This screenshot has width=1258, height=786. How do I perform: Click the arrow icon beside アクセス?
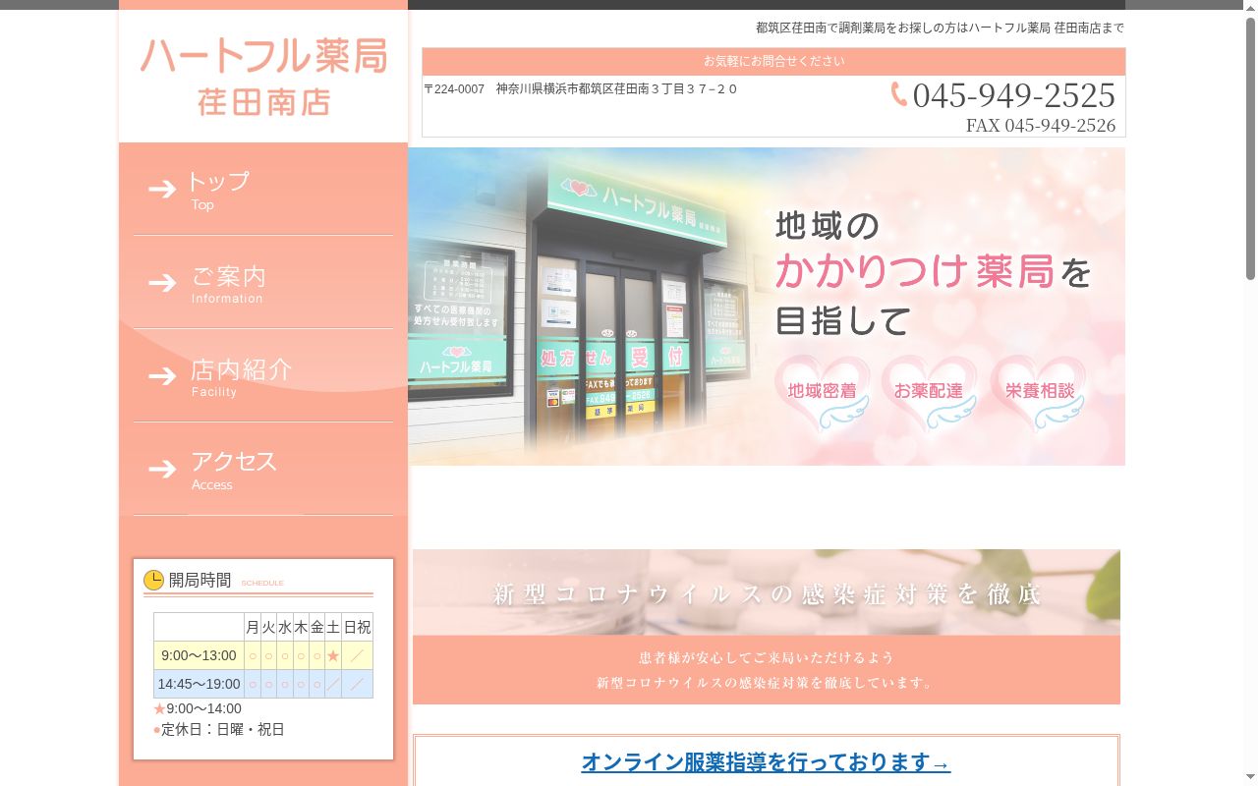pos(162,470)
